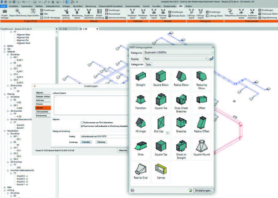Screen dimensions: 278x198
Task: Open the Berechnung ribbon tab
Action: [x=91, y=6]
